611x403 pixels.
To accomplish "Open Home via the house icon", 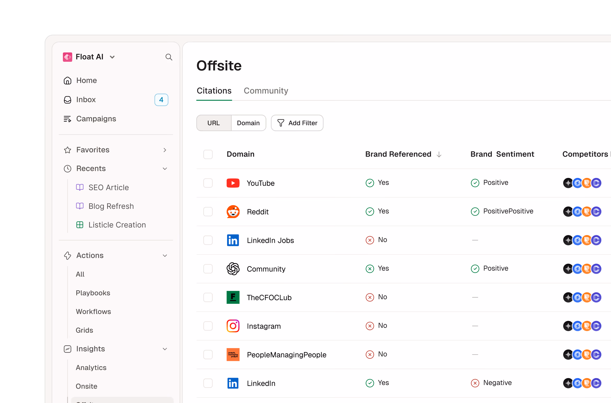I will pyautogui.click(x=67, y=81).
